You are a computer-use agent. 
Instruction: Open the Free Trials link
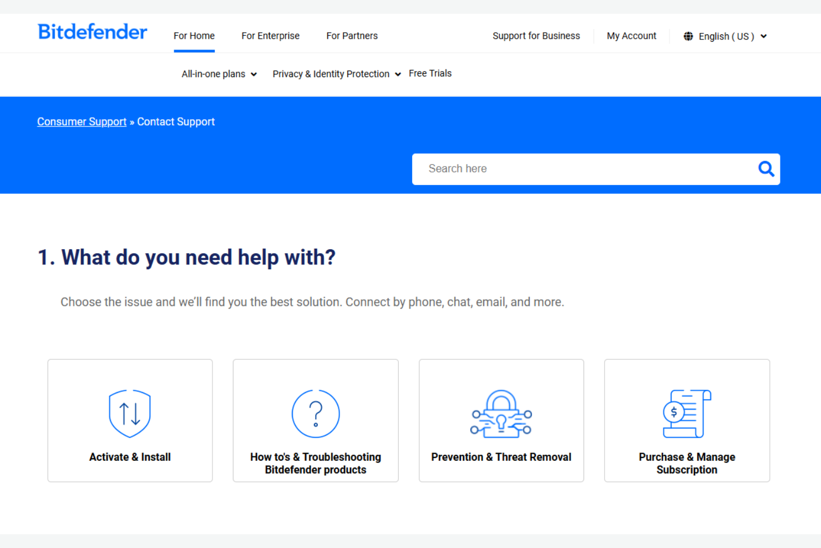pos(430,73)
